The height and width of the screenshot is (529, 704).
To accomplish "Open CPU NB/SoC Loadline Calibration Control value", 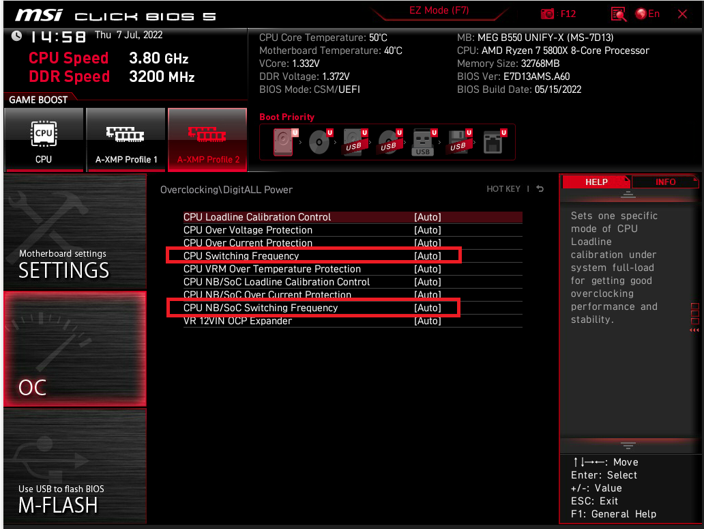I will (x=428, y=282).
